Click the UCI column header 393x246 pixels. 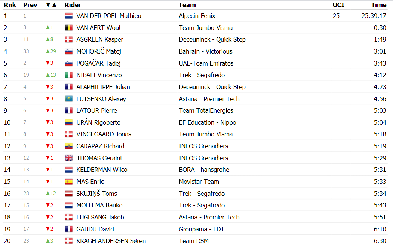click(x=338, y=5)
